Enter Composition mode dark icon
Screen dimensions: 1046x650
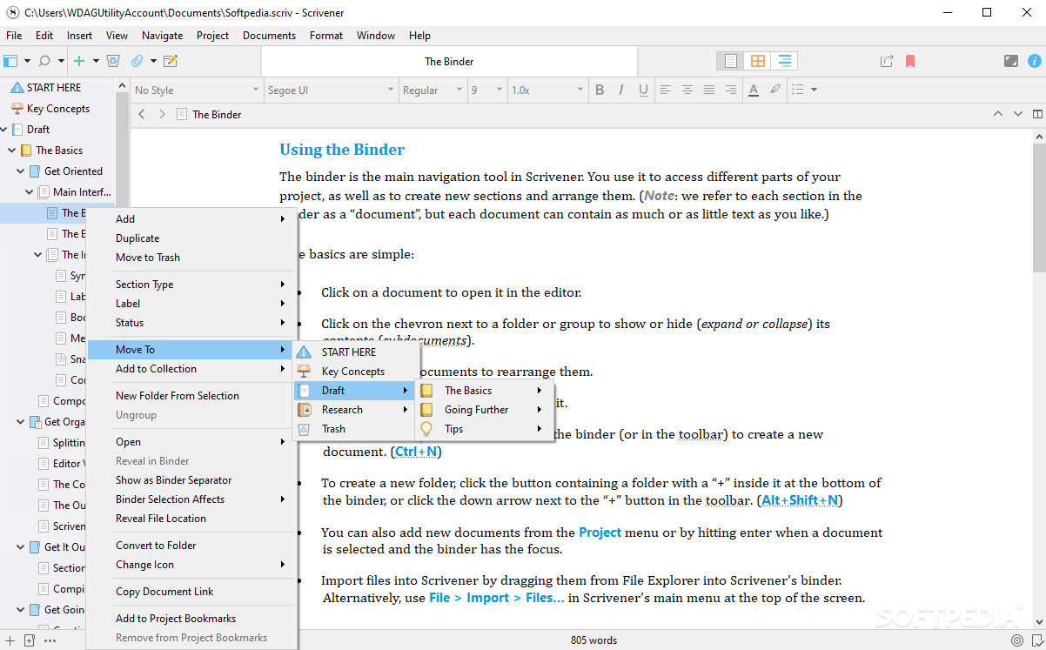click(x=1010, y=61)
